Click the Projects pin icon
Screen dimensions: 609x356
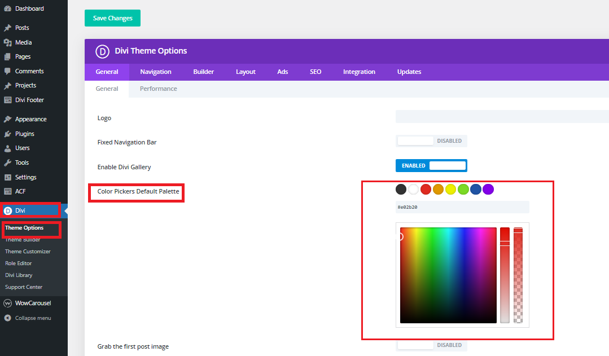pyautogui.click(x=7, y=85)
